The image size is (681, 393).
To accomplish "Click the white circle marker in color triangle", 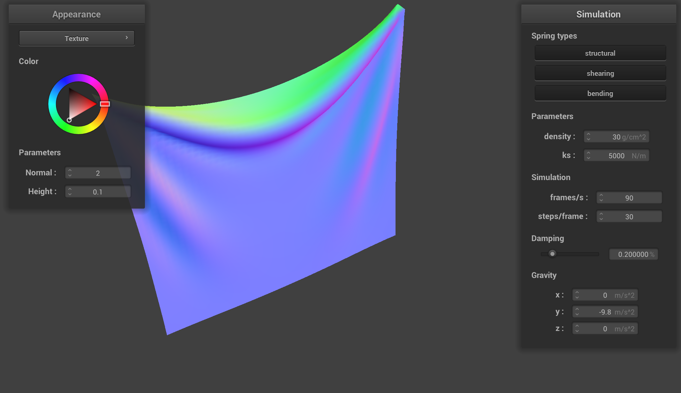I will tap(69, 120).
